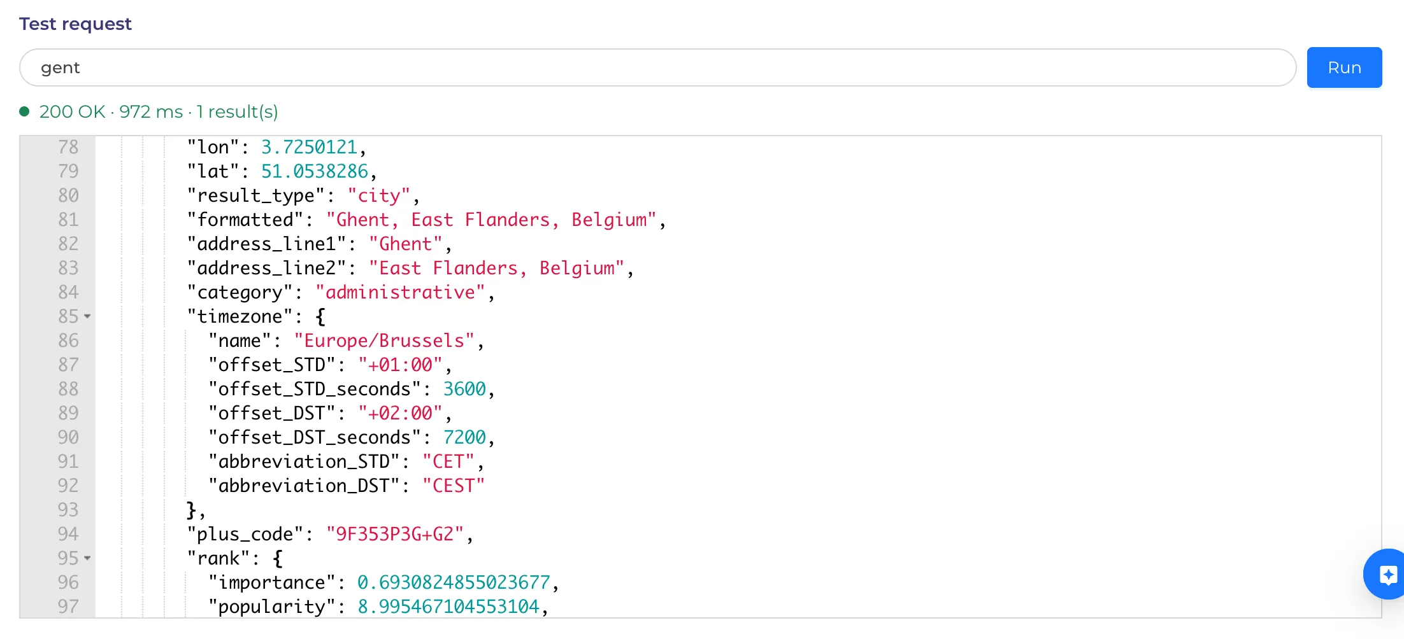Click the popularity value 8.995467104553104
Screen dimensions: 1404x639
[448, 607]
